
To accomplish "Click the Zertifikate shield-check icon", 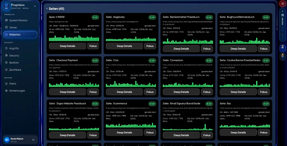I will pyautogui.click(x=6, y=70).
